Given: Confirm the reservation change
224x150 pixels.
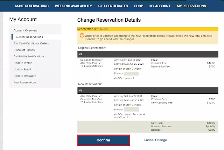Looking at the screenshot, I should pos(104,140).
